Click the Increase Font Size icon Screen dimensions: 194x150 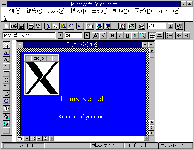(x=96, y=36)
